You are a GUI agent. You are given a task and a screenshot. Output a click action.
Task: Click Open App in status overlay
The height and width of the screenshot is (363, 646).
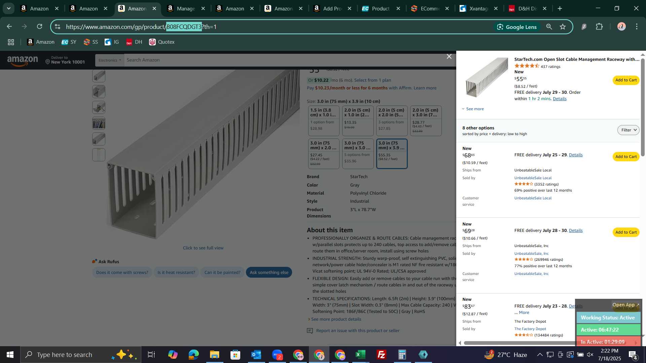click(x=625, y=305)
